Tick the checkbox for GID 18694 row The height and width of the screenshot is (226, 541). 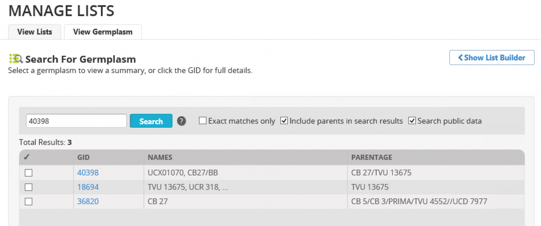click(29, 187)
